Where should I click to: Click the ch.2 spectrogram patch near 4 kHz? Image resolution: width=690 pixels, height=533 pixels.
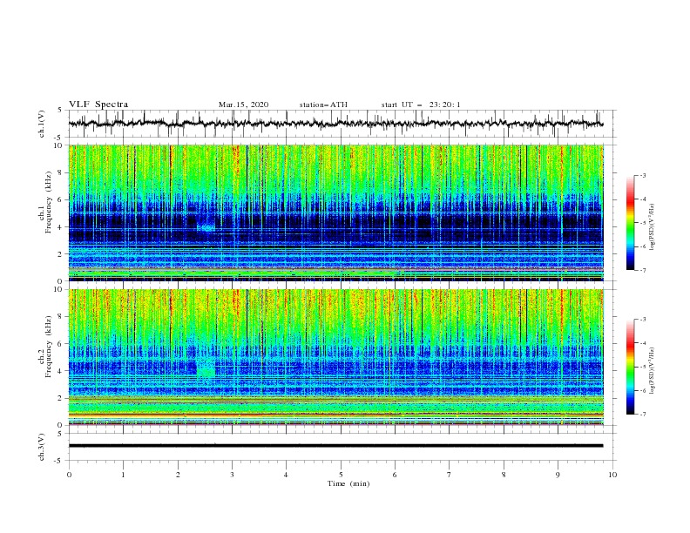tap(206, 368)
